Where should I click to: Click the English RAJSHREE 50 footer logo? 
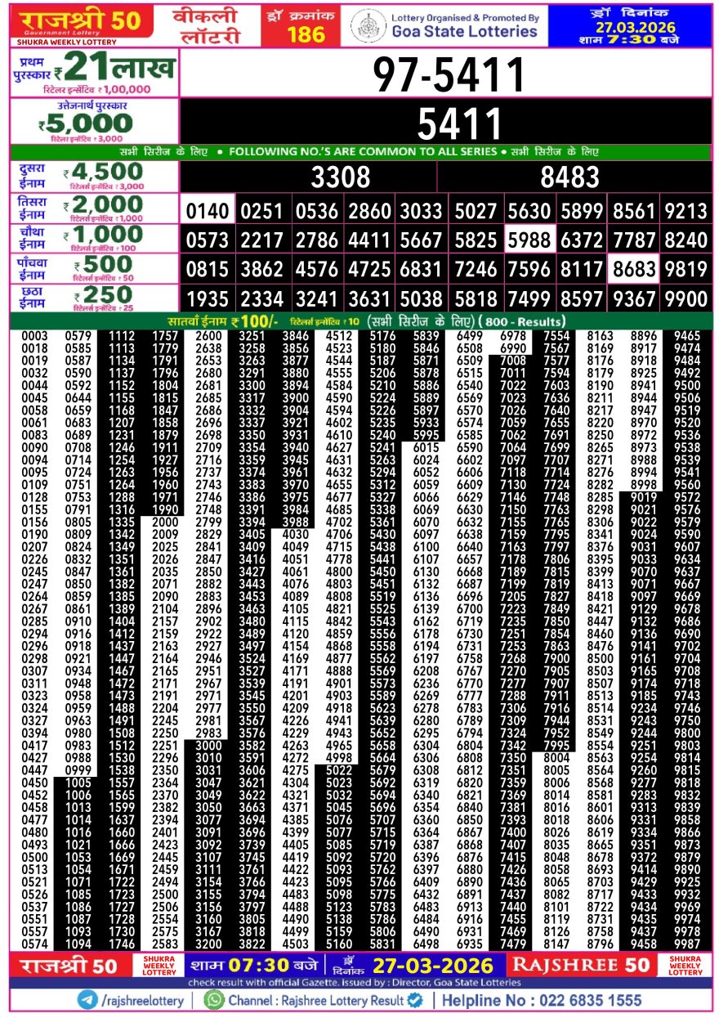click(582, 965)
